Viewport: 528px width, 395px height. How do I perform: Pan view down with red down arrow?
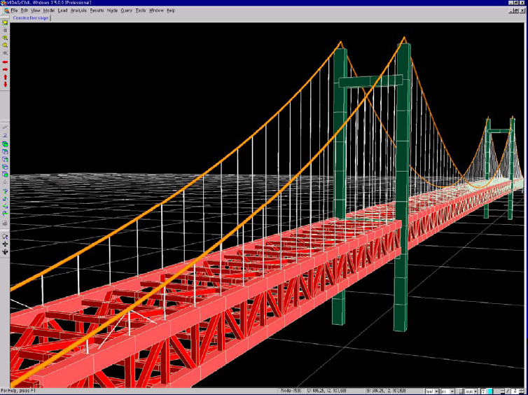[x=5, y=85]
